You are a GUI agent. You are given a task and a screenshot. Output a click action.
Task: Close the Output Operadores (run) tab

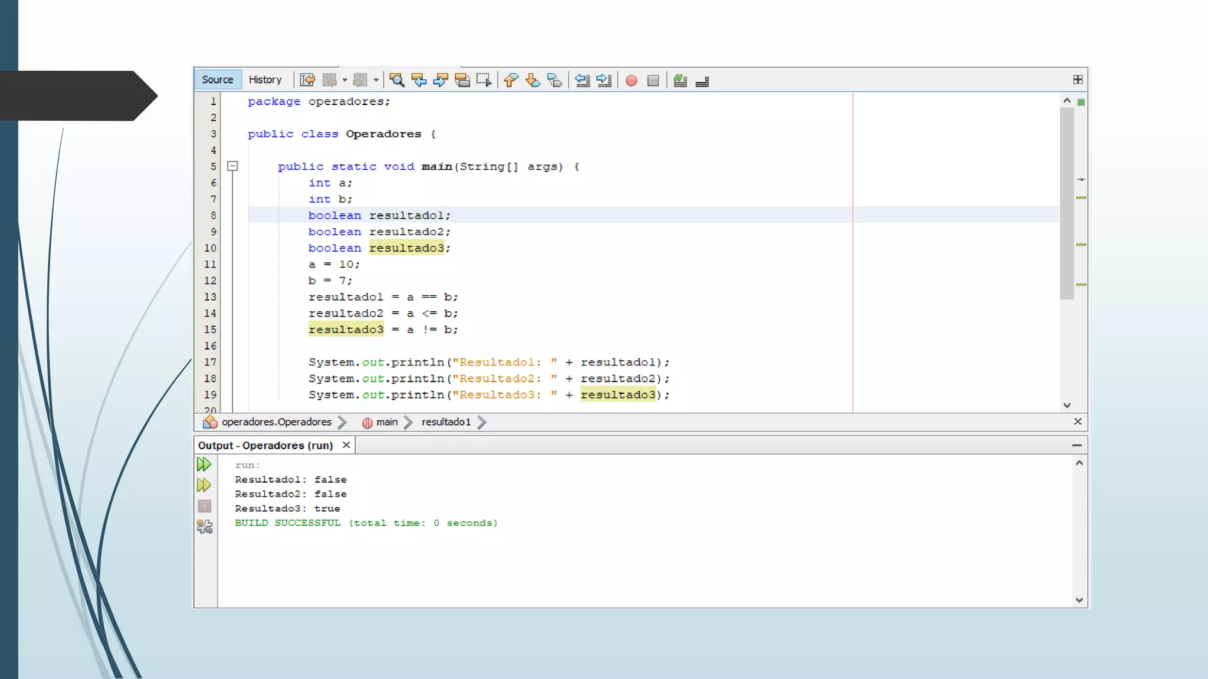click(346, 445)
